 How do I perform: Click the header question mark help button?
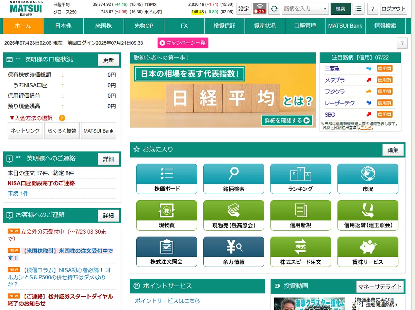click(x=372, y=9)
